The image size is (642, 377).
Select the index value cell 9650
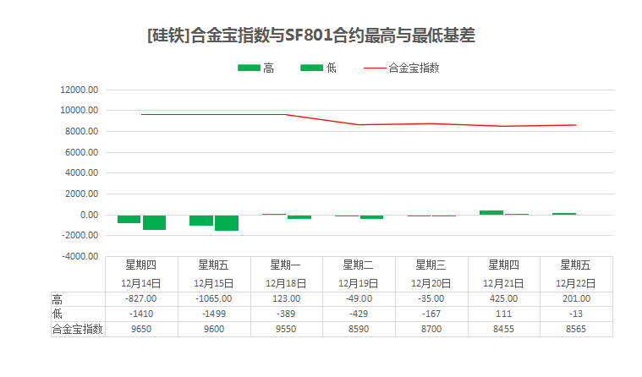141,329
